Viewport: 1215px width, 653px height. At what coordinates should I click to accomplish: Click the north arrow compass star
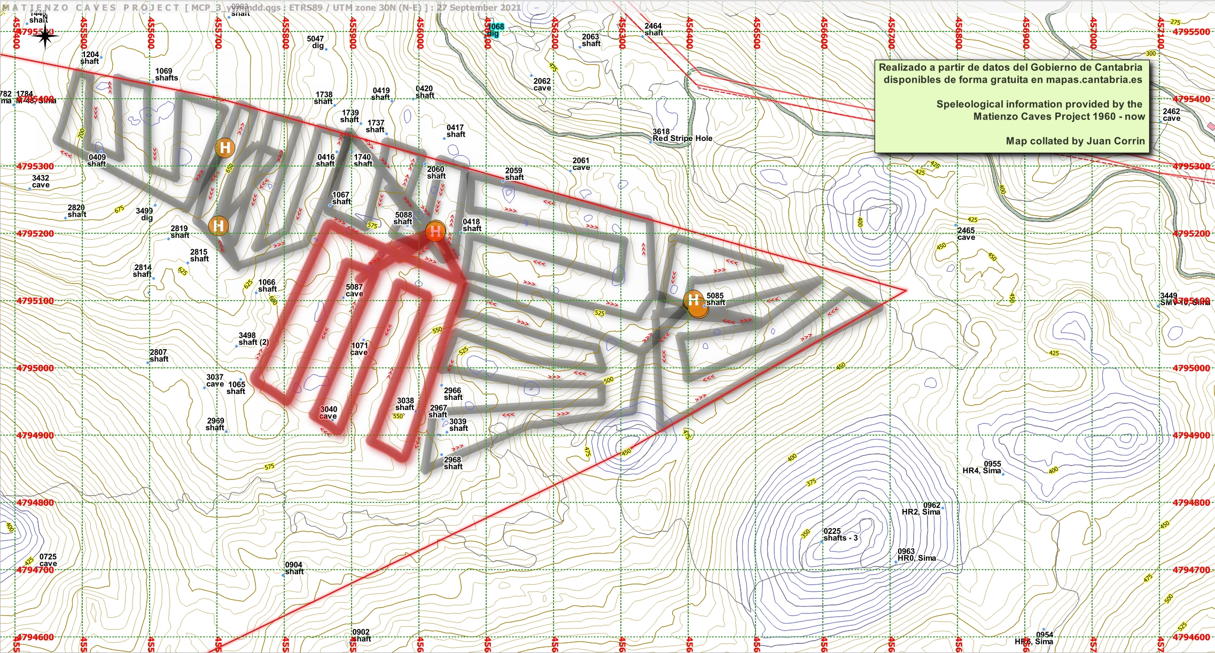pos(45,36)
